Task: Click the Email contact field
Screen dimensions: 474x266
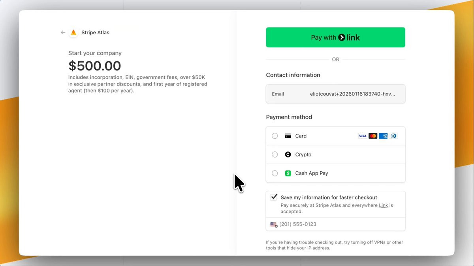Action: [335, 94]
